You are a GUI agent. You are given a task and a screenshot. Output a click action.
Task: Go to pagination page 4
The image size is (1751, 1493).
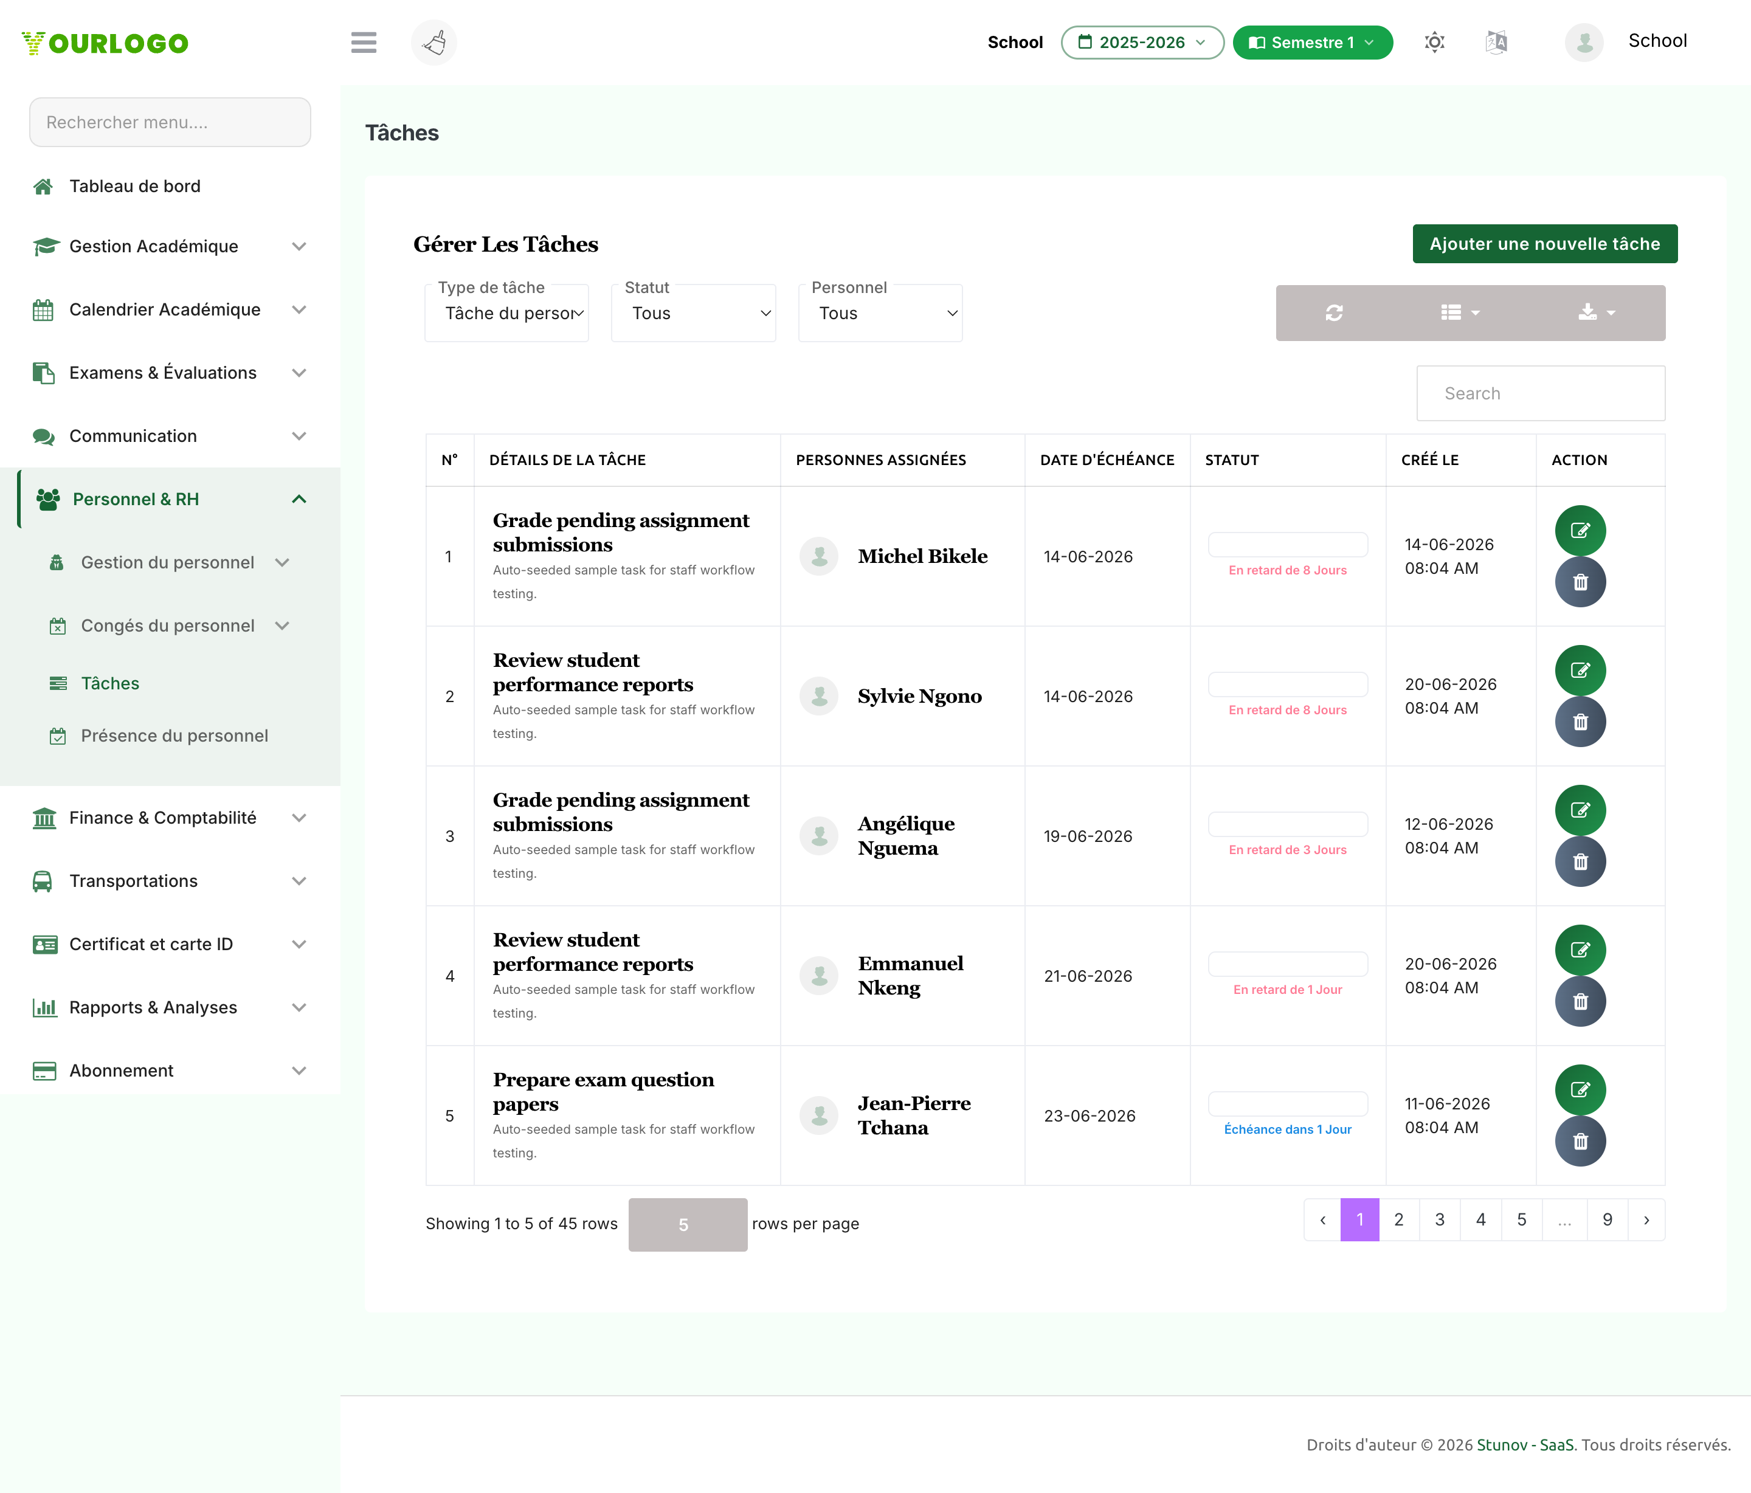point(1480,1220)
